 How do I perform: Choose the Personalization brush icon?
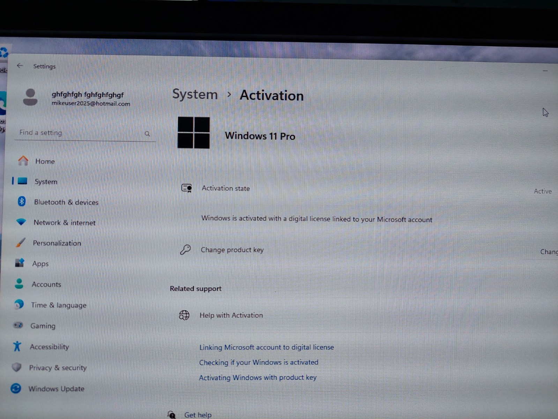(21, 242)
